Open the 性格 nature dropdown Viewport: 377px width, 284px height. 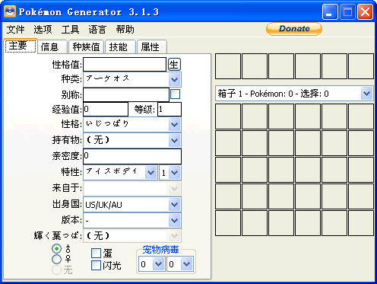click(x=174, y=124)
